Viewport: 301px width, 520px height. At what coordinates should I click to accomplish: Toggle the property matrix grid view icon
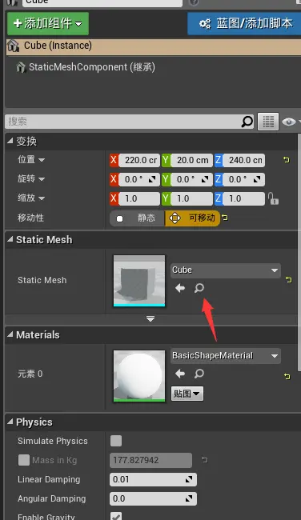[268, 122]
